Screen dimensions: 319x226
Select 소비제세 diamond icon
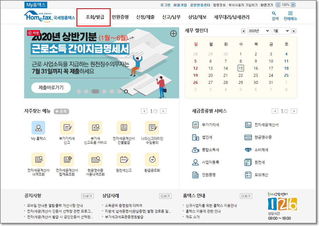pyautogui.click(x=248, y=150)
